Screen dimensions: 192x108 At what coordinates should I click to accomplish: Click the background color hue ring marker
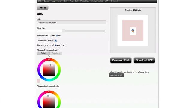pyautogui.click(x=49, y=92)
